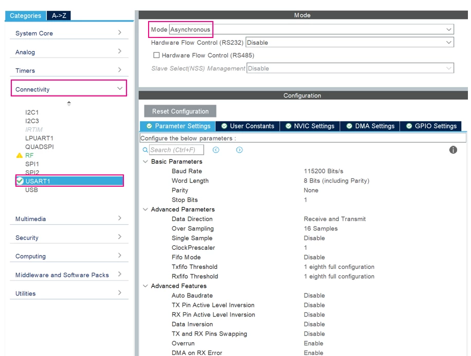Select RF in the Connectivity list

(x=29, y=155)
